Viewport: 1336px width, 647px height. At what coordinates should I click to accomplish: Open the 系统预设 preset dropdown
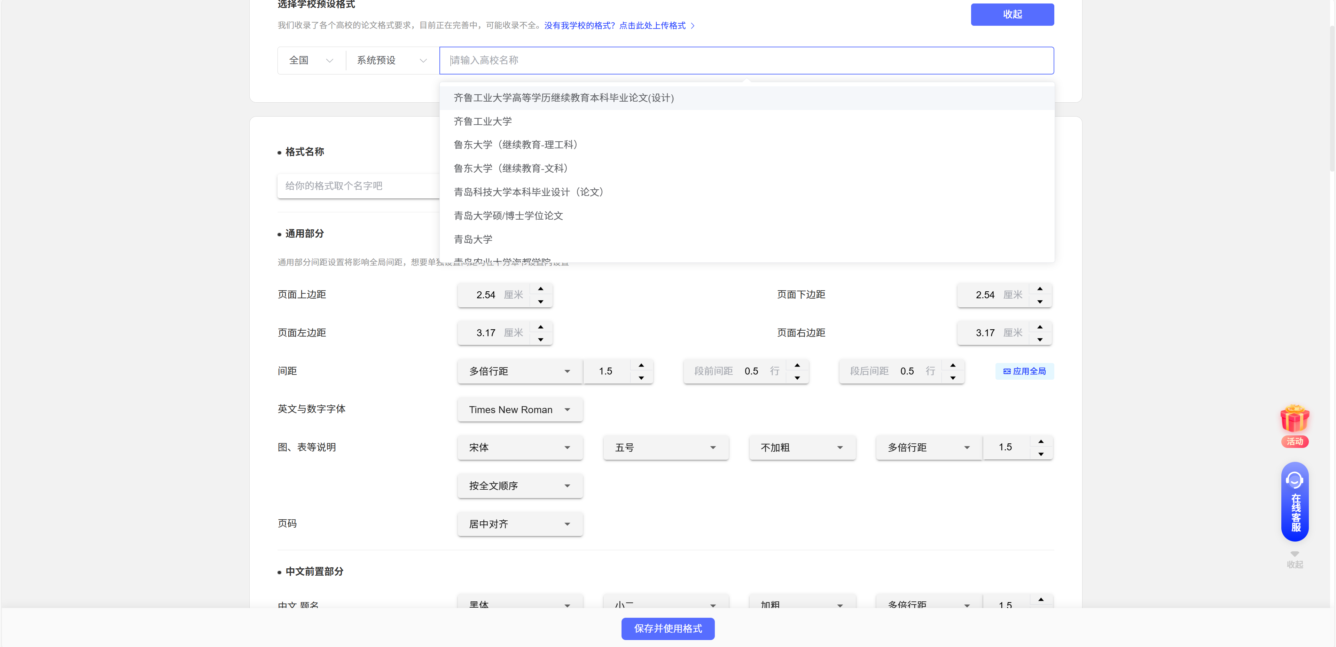(391, 61)
